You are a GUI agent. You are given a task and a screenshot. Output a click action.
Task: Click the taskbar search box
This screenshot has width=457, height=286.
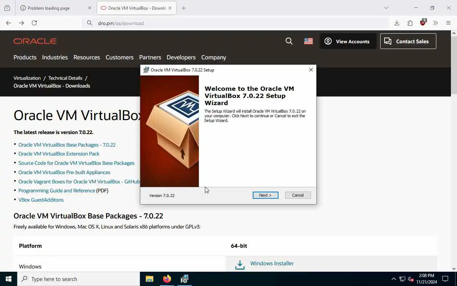(x=79, y=279)
